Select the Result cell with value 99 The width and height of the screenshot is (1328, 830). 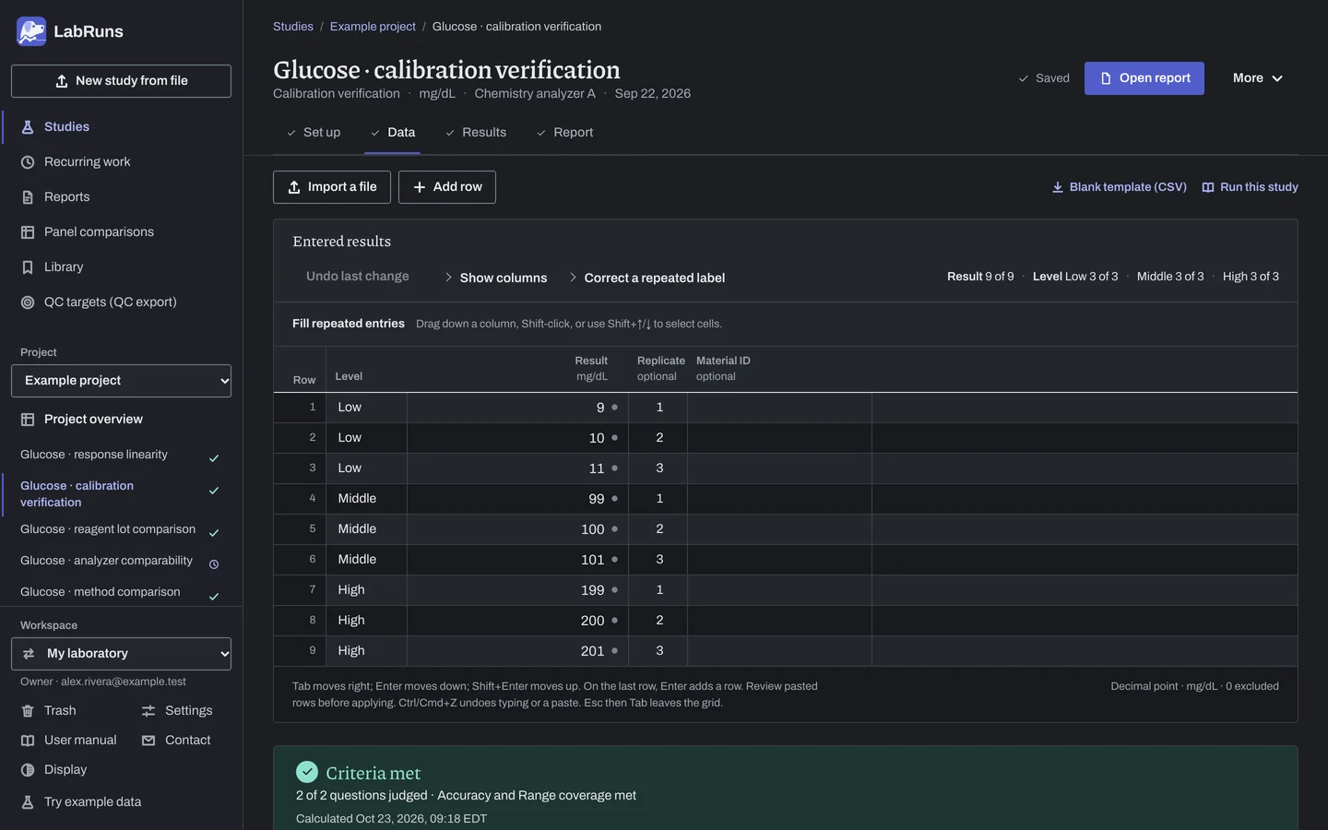click(x=517, y=499)
